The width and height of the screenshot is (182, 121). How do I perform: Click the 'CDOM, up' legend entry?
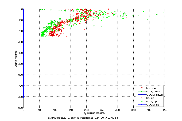(x=148, y=105)
